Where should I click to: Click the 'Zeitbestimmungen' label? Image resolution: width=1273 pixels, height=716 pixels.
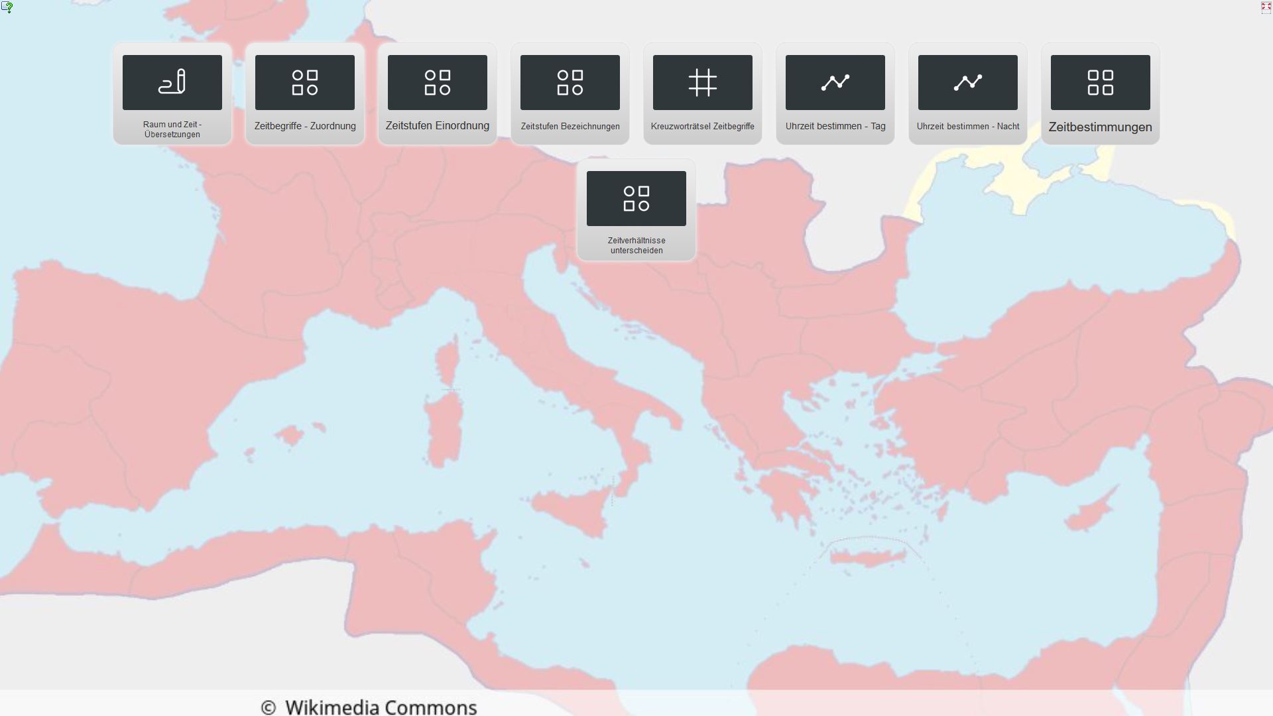pyautogui.click(x=1101, y=127)
